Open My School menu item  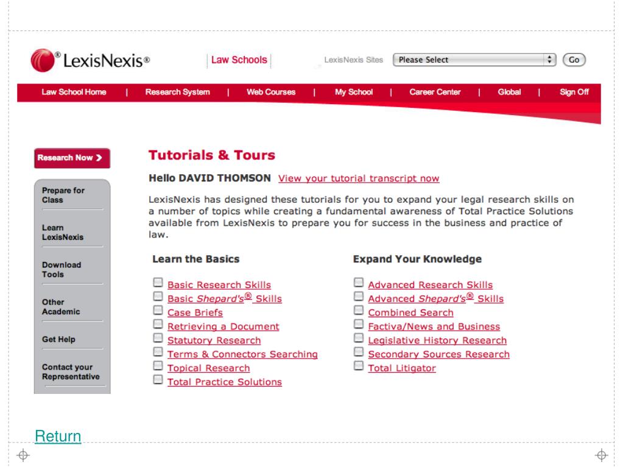[354, 92]
